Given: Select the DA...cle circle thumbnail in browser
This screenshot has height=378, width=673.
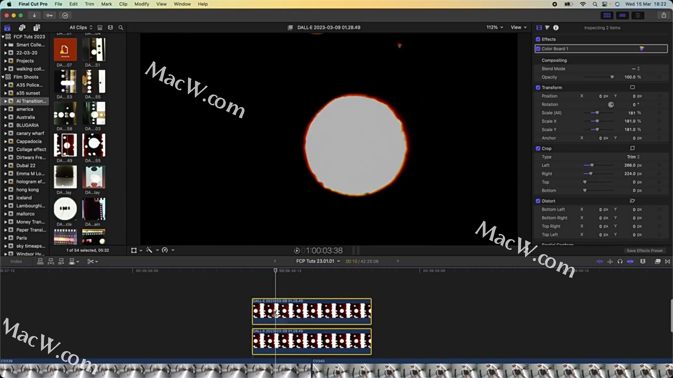Looking at the screenshot, I should tap(65, 209).
